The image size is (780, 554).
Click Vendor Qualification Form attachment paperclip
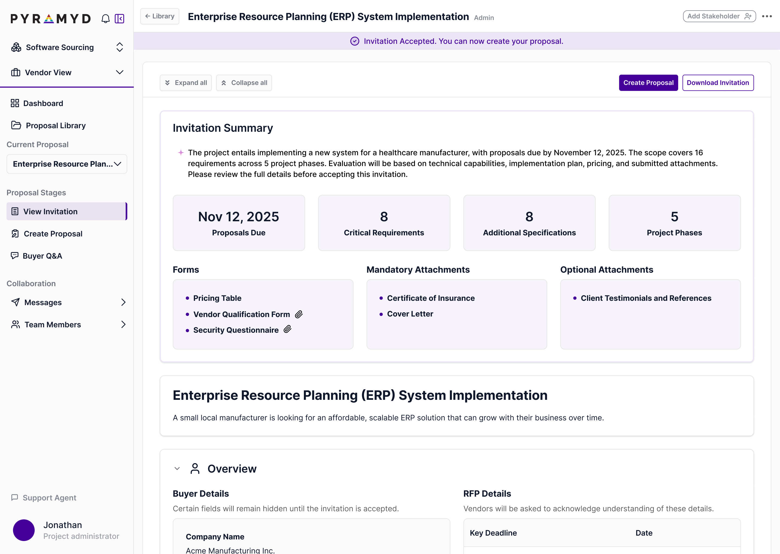[299, 314]
